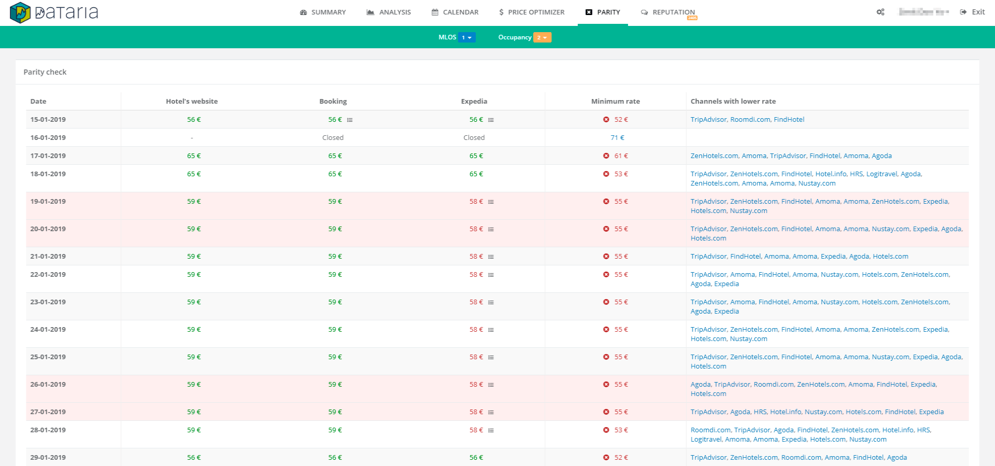Click red error icon for 28-01-2019 minimum rate
The width and height of the screenshot is (995, 466).
[x=606, y=430]
